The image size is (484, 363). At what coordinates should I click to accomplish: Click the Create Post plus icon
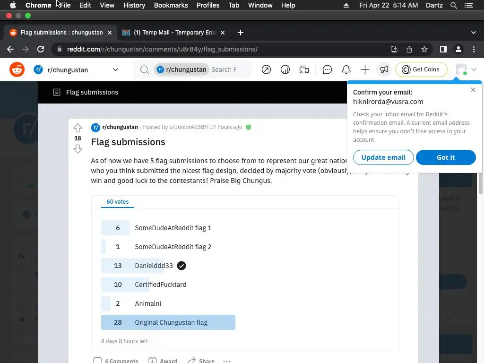(x=365, y=70)
